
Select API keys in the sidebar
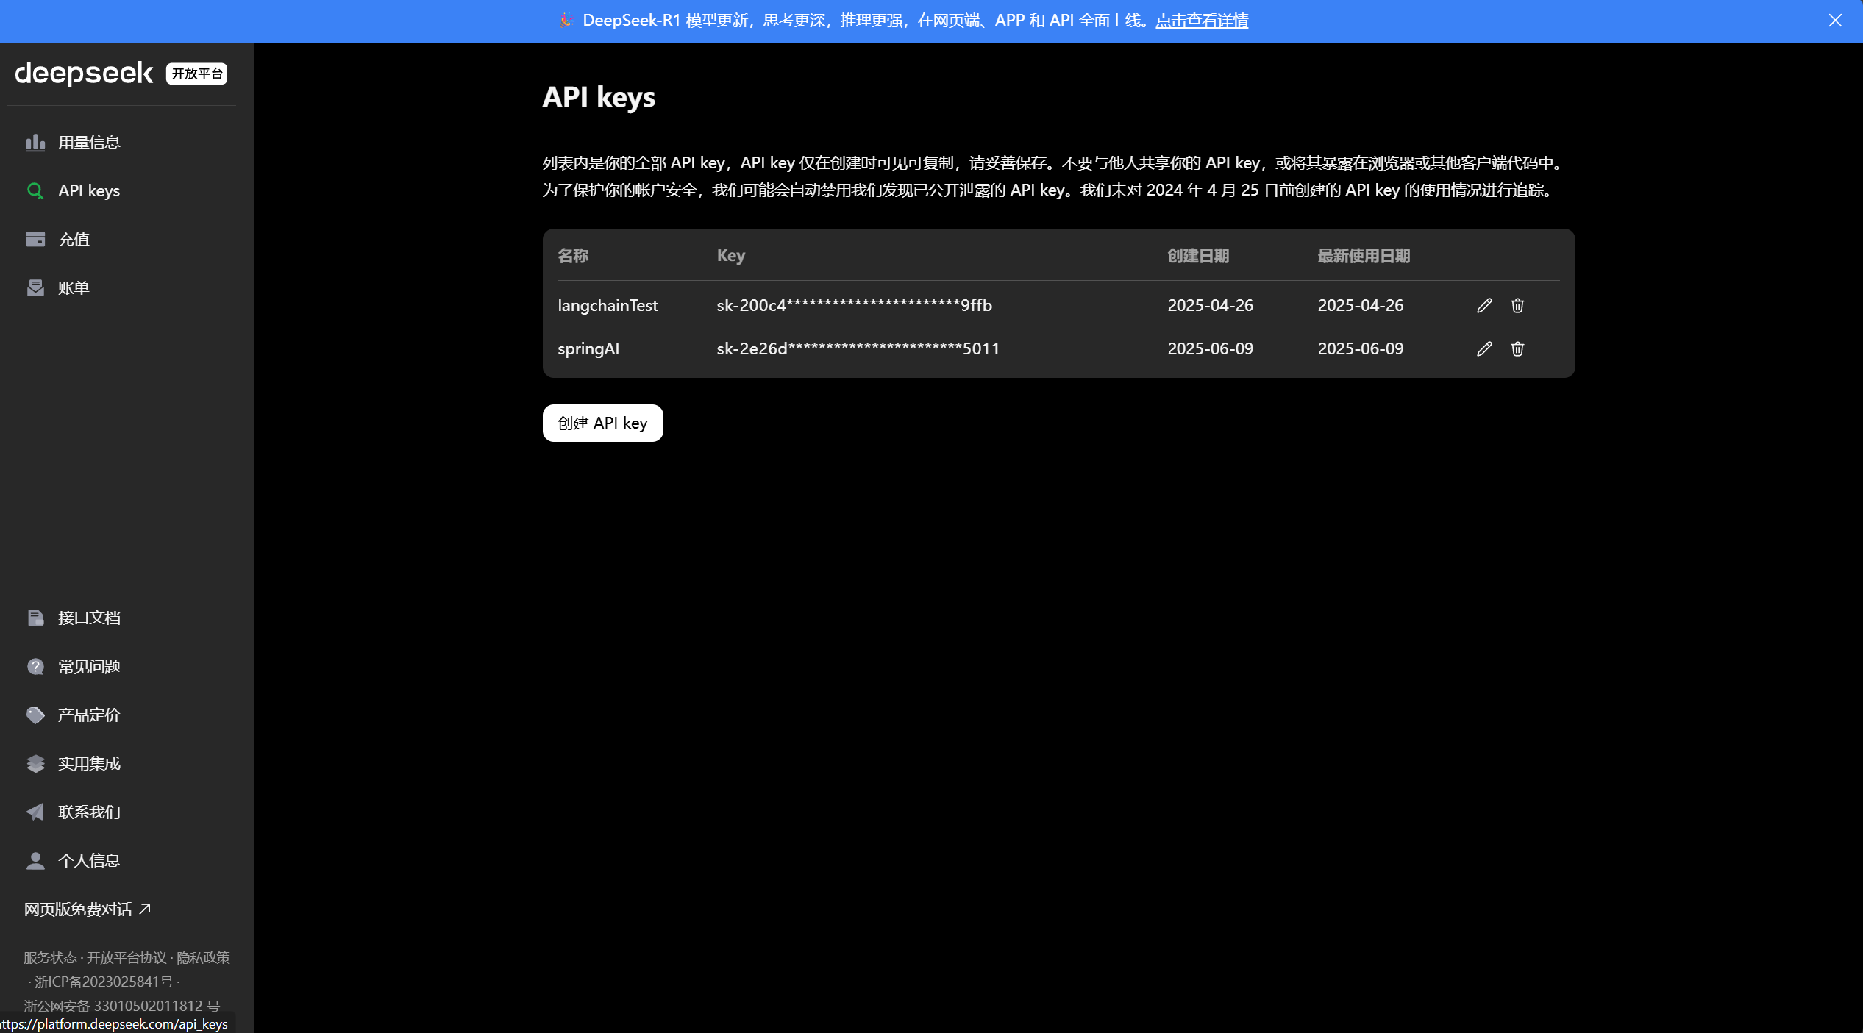pos(88,190)
